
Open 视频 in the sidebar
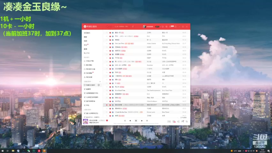click(x=86, y=41)
